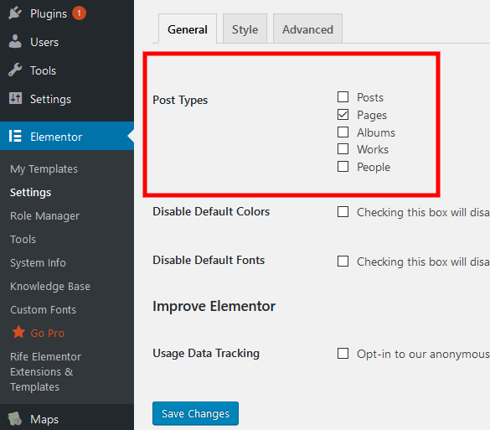Tick the Albums checkbox
This screenshot has height=430, width=490.
(343, 132)
